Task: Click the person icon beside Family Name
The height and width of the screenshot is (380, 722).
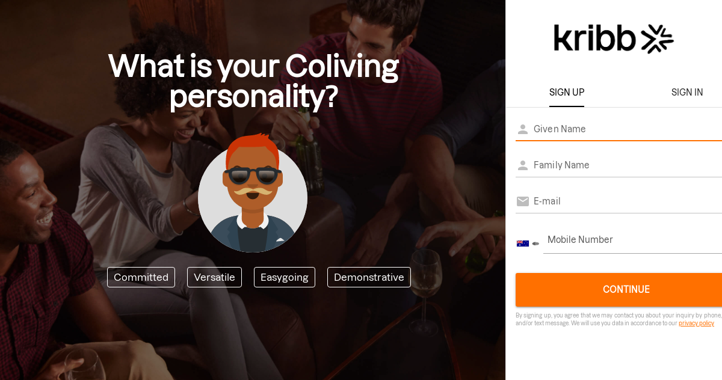Action: point(523,165)
